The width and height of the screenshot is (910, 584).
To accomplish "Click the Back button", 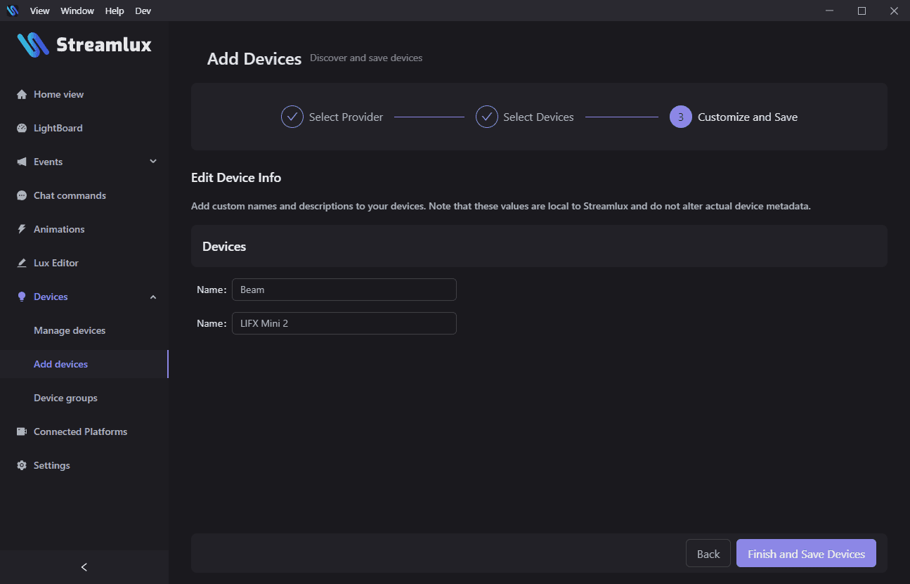I will (x=708, y=554).
